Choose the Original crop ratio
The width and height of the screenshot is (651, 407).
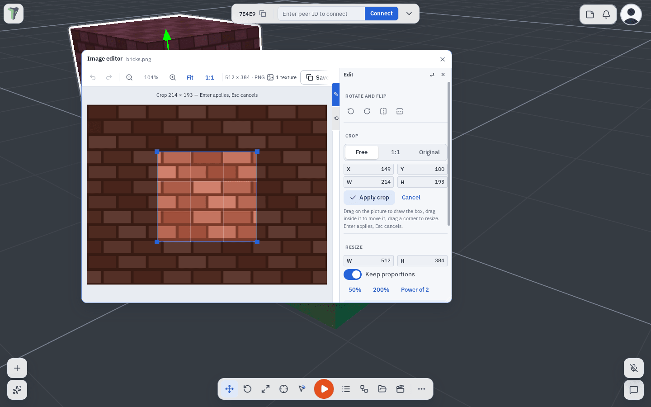coord(429,152)
